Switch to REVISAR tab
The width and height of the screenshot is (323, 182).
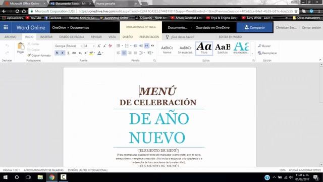click(96, 37)
